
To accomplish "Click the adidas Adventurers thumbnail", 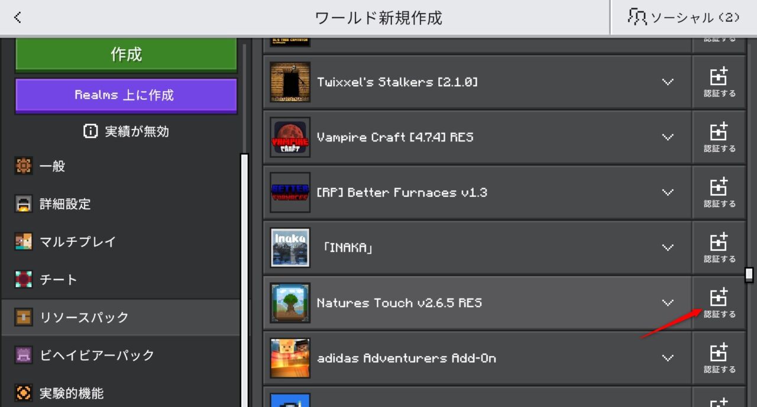I will [290, 358].
